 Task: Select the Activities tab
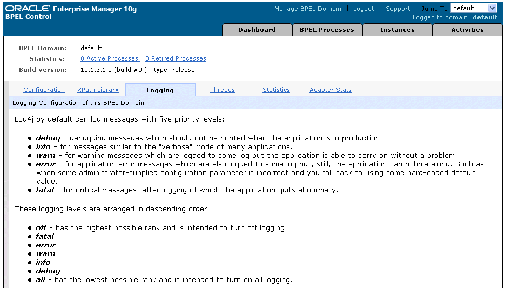pyautogui.click(x=467, y=30)
